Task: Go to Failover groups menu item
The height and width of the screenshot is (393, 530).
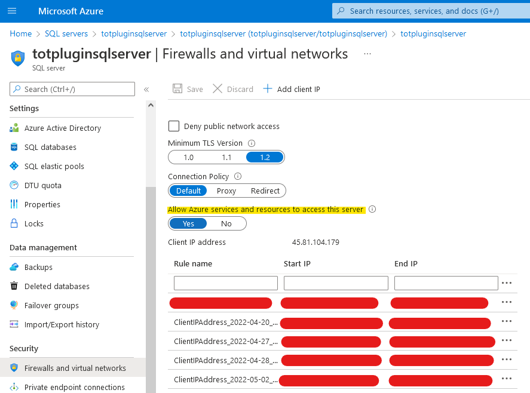Action: [x=51, y=306]
